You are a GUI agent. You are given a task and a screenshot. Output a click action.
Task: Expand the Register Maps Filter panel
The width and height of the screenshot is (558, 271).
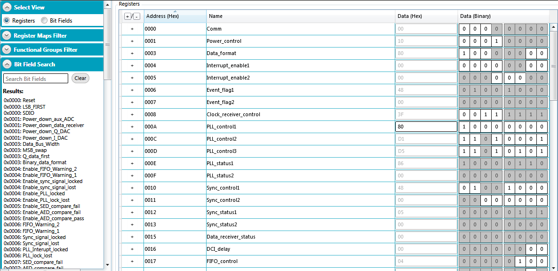tap(7, 36)
